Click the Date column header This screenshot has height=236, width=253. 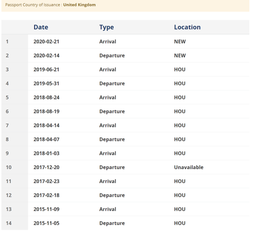pyautogui.click(x=41, y=27)
